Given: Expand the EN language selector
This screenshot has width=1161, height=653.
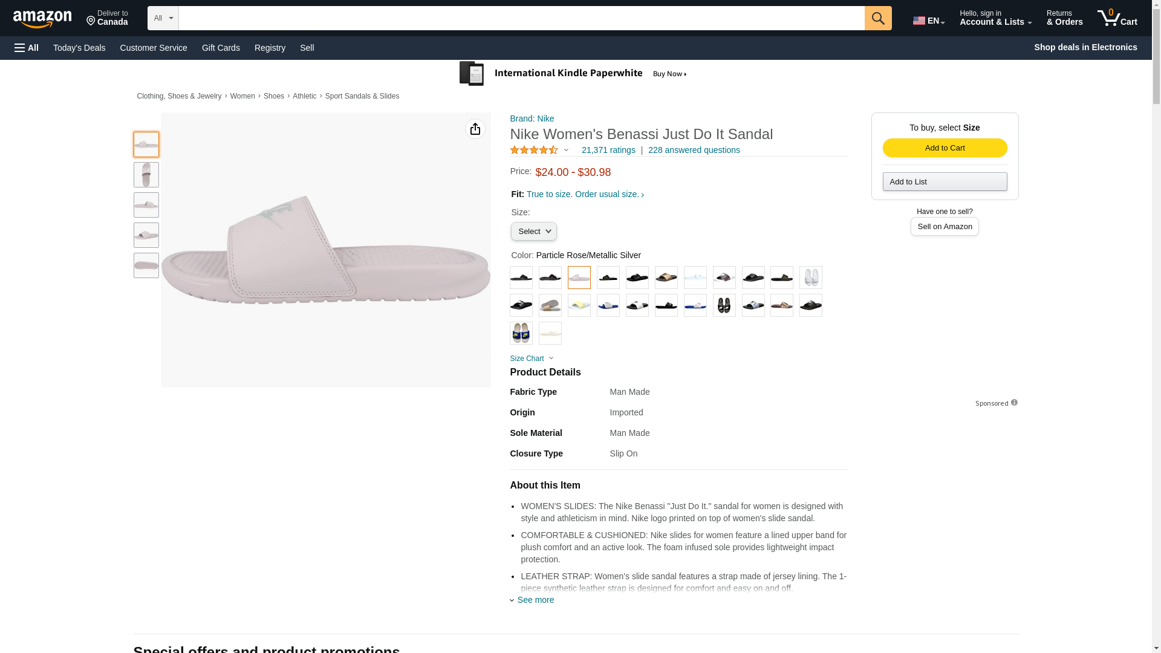Looking at the screenshot, I should [x=928, y=21].
